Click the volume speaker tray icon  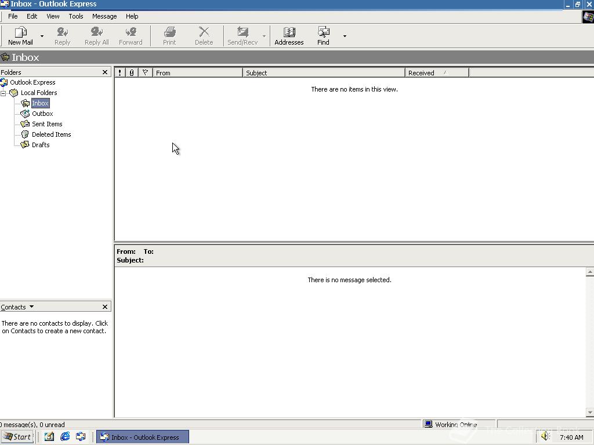click(545, 436)
